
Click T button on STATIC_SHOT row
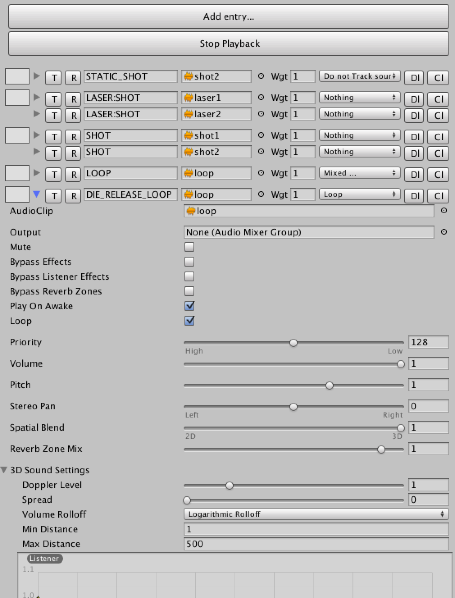tap(54, 78)
